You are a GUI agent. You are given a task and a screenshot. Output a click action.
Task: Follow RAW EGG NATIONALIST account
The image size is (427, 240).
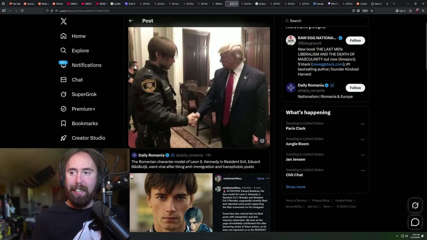tap(355, 40)
